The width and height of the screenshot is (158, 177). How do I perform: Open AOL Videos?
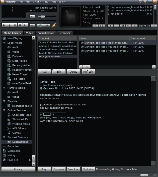[x=19, y=128]
